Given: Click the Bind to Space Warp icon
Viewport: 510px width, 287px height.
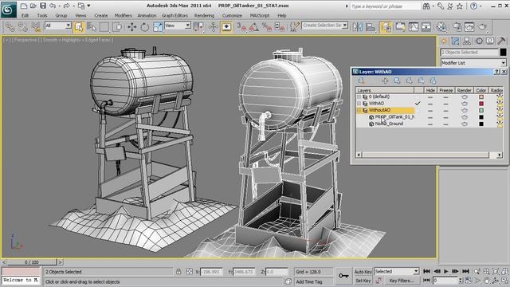Looking at the screenshot, I should pos(36,27).
